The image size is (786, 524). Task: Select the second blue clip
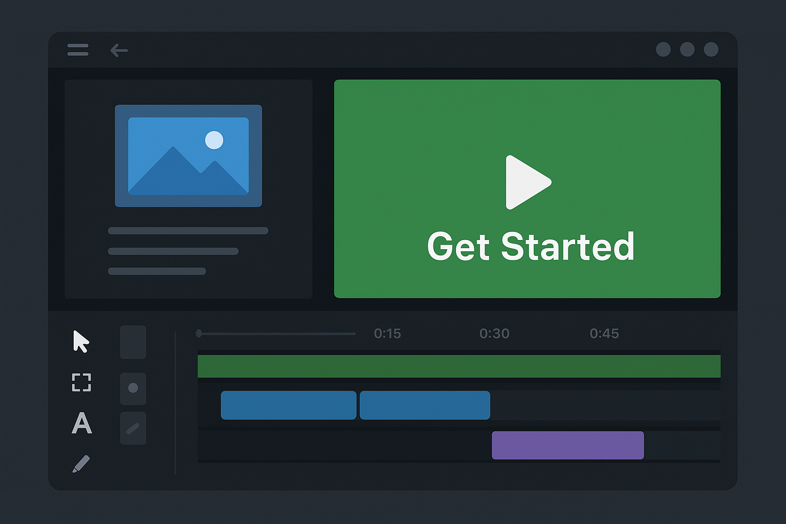point(425,405)
